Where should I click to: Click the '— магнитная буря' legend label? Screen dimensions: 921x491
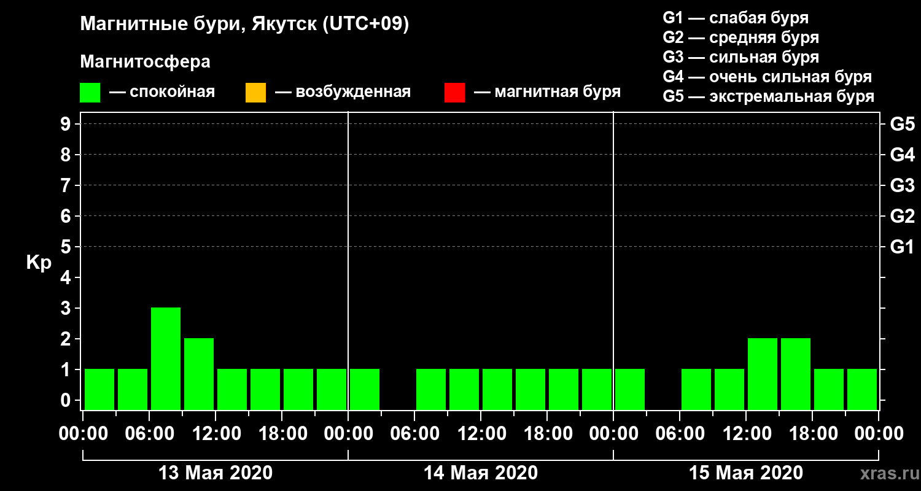click(547, 92)
